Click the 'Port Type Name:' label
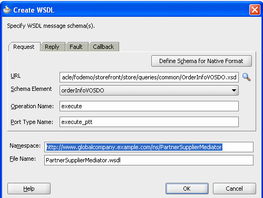This screenshot has height=198, width=263. 32,122
